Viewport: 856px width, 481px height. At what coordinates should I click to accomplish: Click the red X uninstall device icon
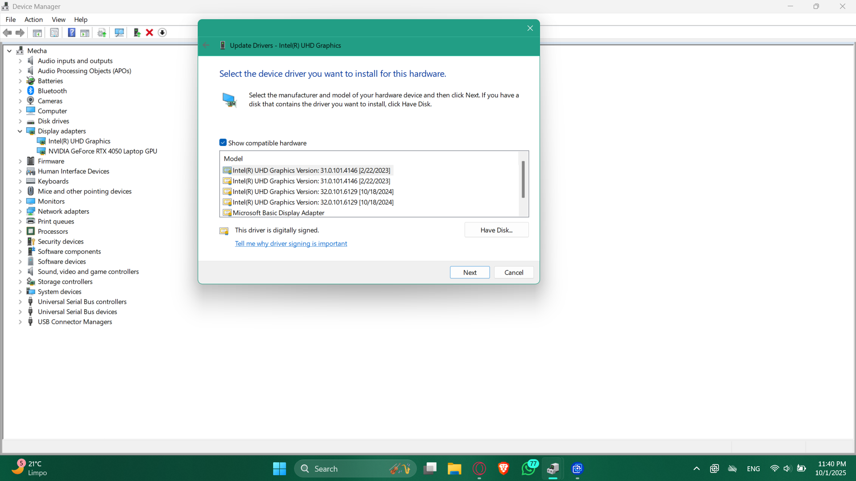coord(150,33)
